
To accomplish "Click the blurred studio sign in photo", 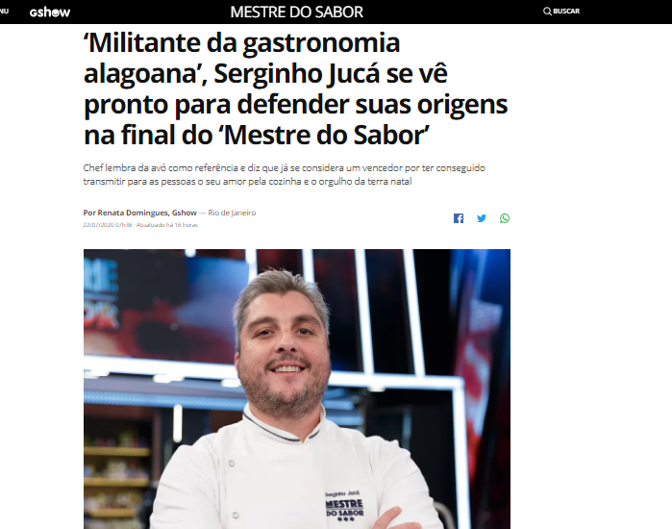I will click(102, 295).
